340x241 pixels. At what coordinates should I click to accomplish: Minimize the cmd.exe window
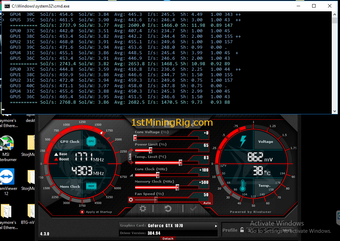pyautogui.click(x=299, y=6)
